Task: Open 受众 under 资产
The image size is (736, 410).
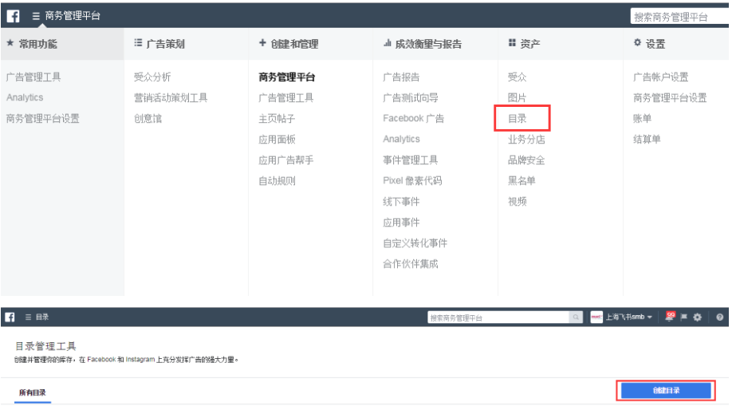Action: pyautogui.click(x=518, y=77)
